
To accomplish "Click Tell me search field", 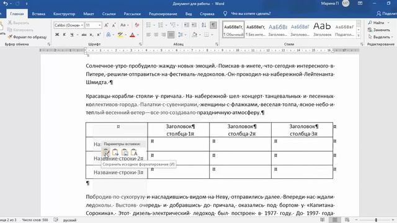I will point(251,14).
